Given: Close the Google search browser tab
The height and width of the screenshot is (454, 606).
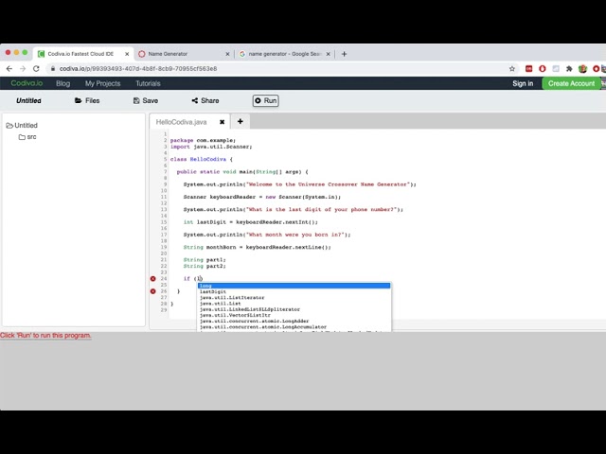Looking at the screenshot, I should coord(329,54).
